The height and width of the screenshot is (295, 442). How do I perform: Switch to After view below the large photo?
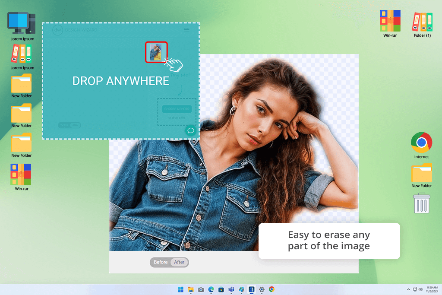179,262
